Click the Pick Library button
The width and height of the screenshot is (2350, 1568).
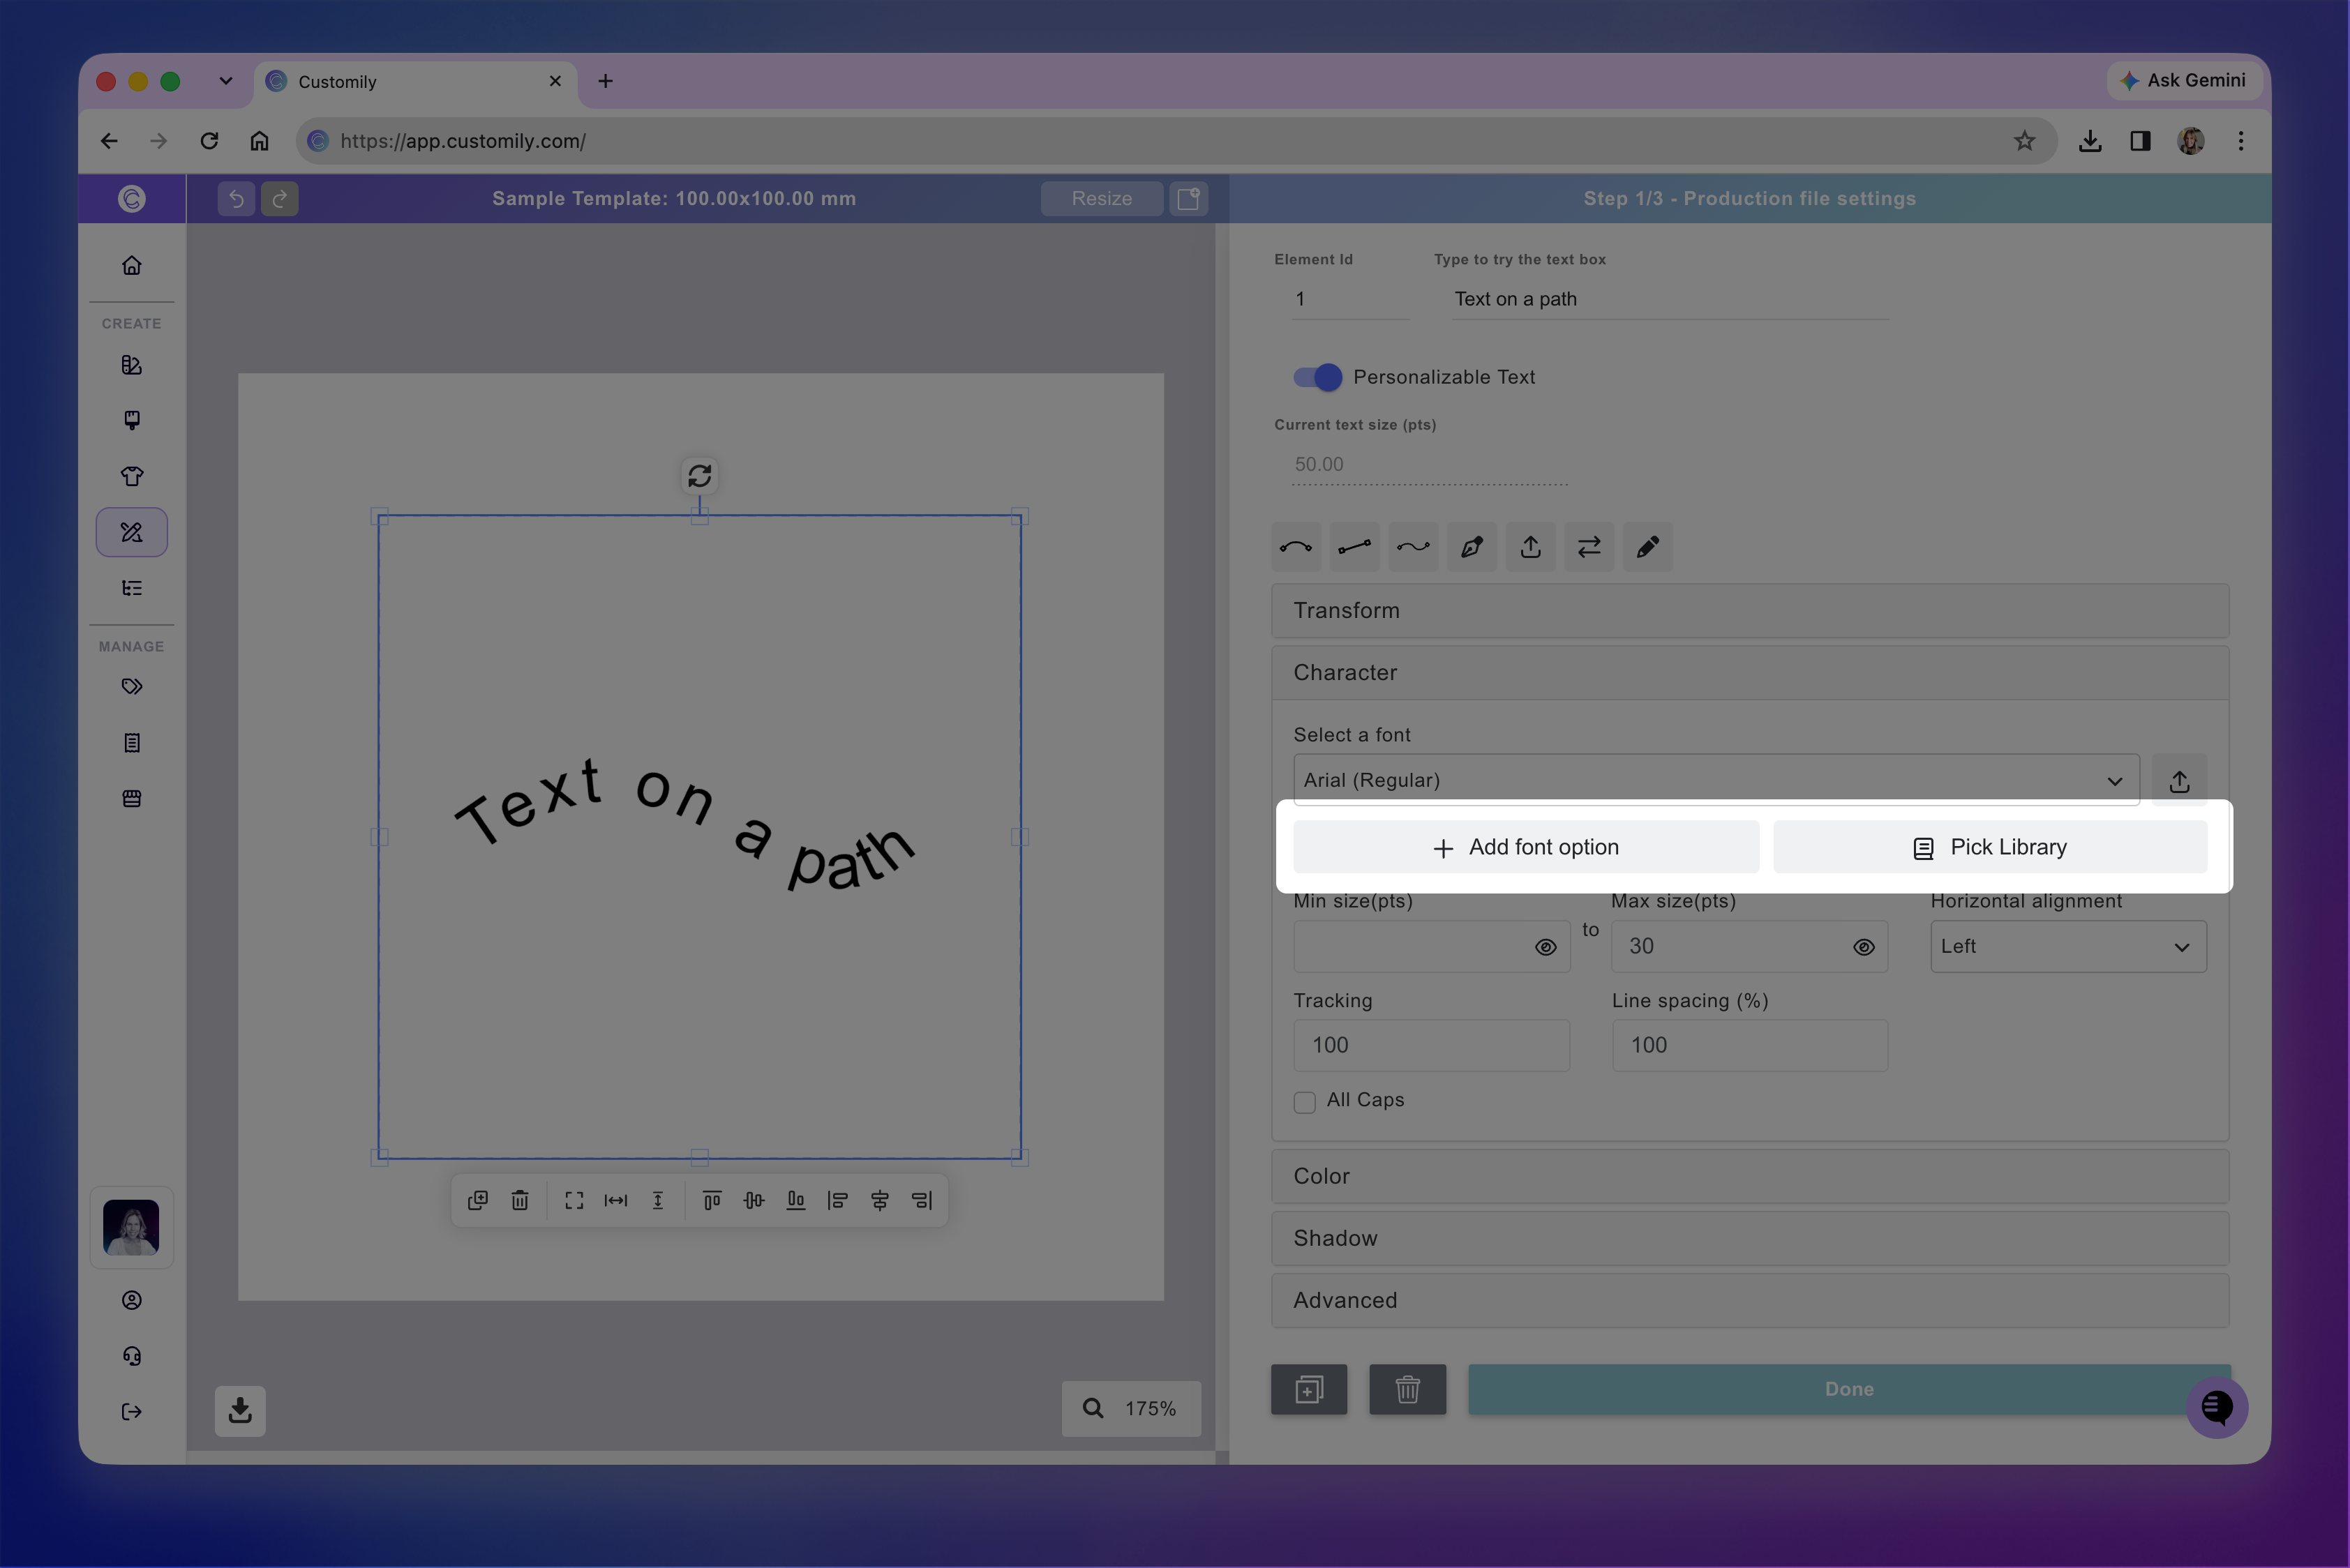pyautogui.click(x=1990, y=847)
